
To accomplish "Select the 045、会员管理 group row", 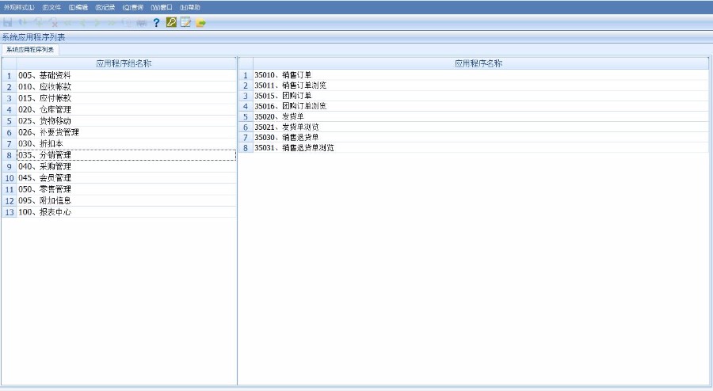I will (x=127, y=177).
